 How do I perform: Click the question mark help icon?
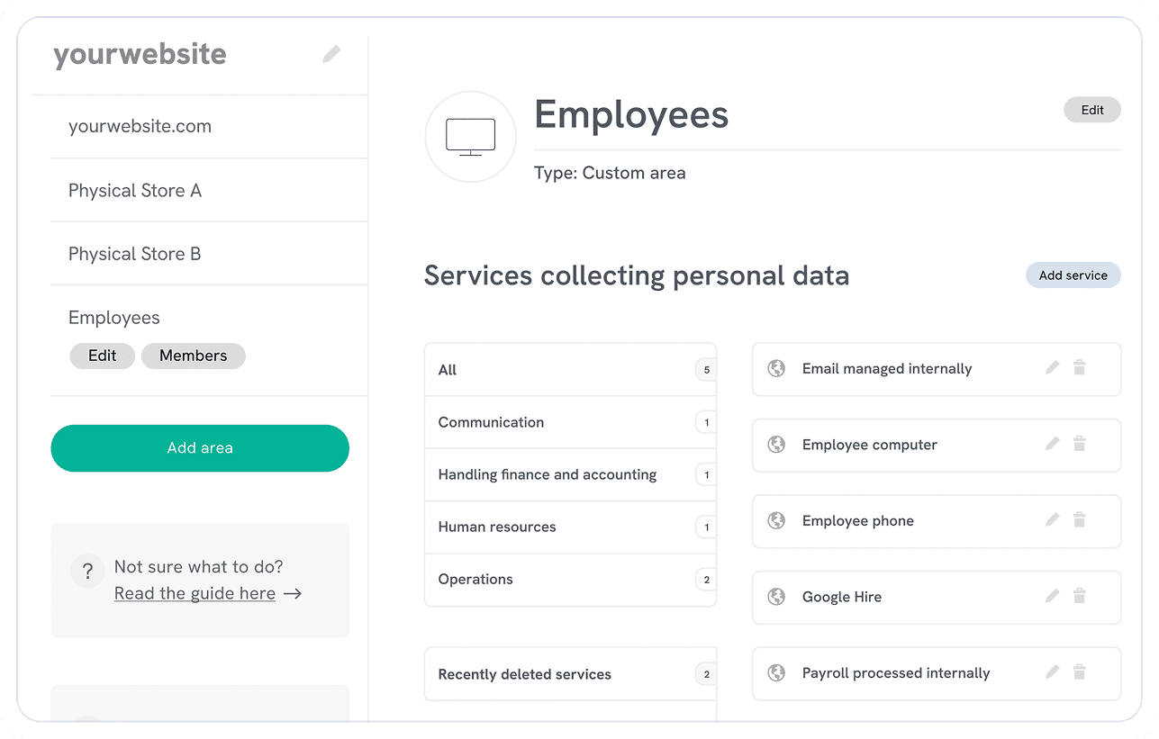pos(87,571)
